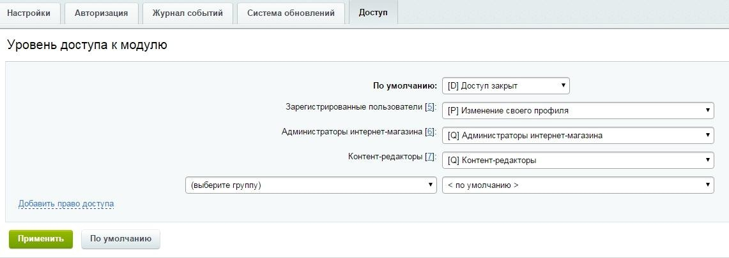Open the (выберите группу) group dropdown
This screenshot has height=258, width=729.
tap(311, 185)
